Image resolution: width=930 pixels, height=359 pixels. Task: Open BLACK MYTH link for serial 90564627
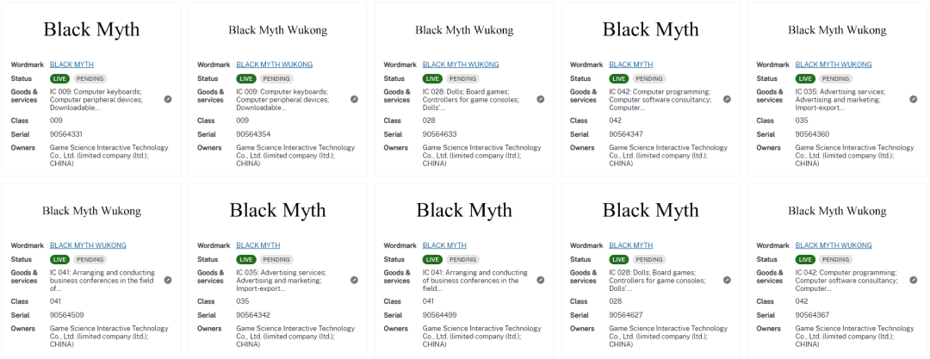pos(631,245)
